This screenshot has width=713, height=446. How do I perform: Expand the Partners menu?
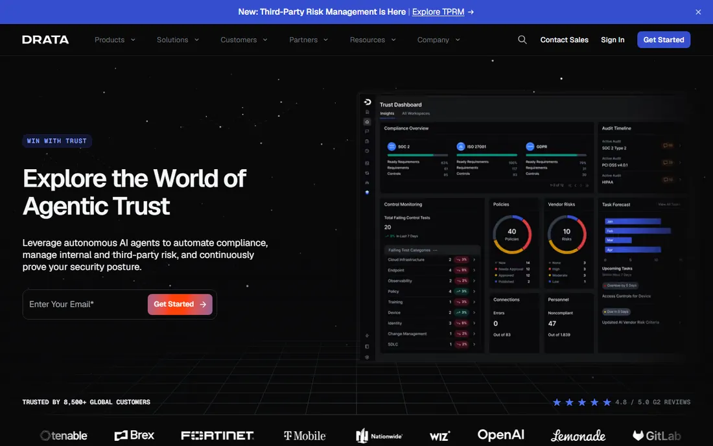coord(309,40)
